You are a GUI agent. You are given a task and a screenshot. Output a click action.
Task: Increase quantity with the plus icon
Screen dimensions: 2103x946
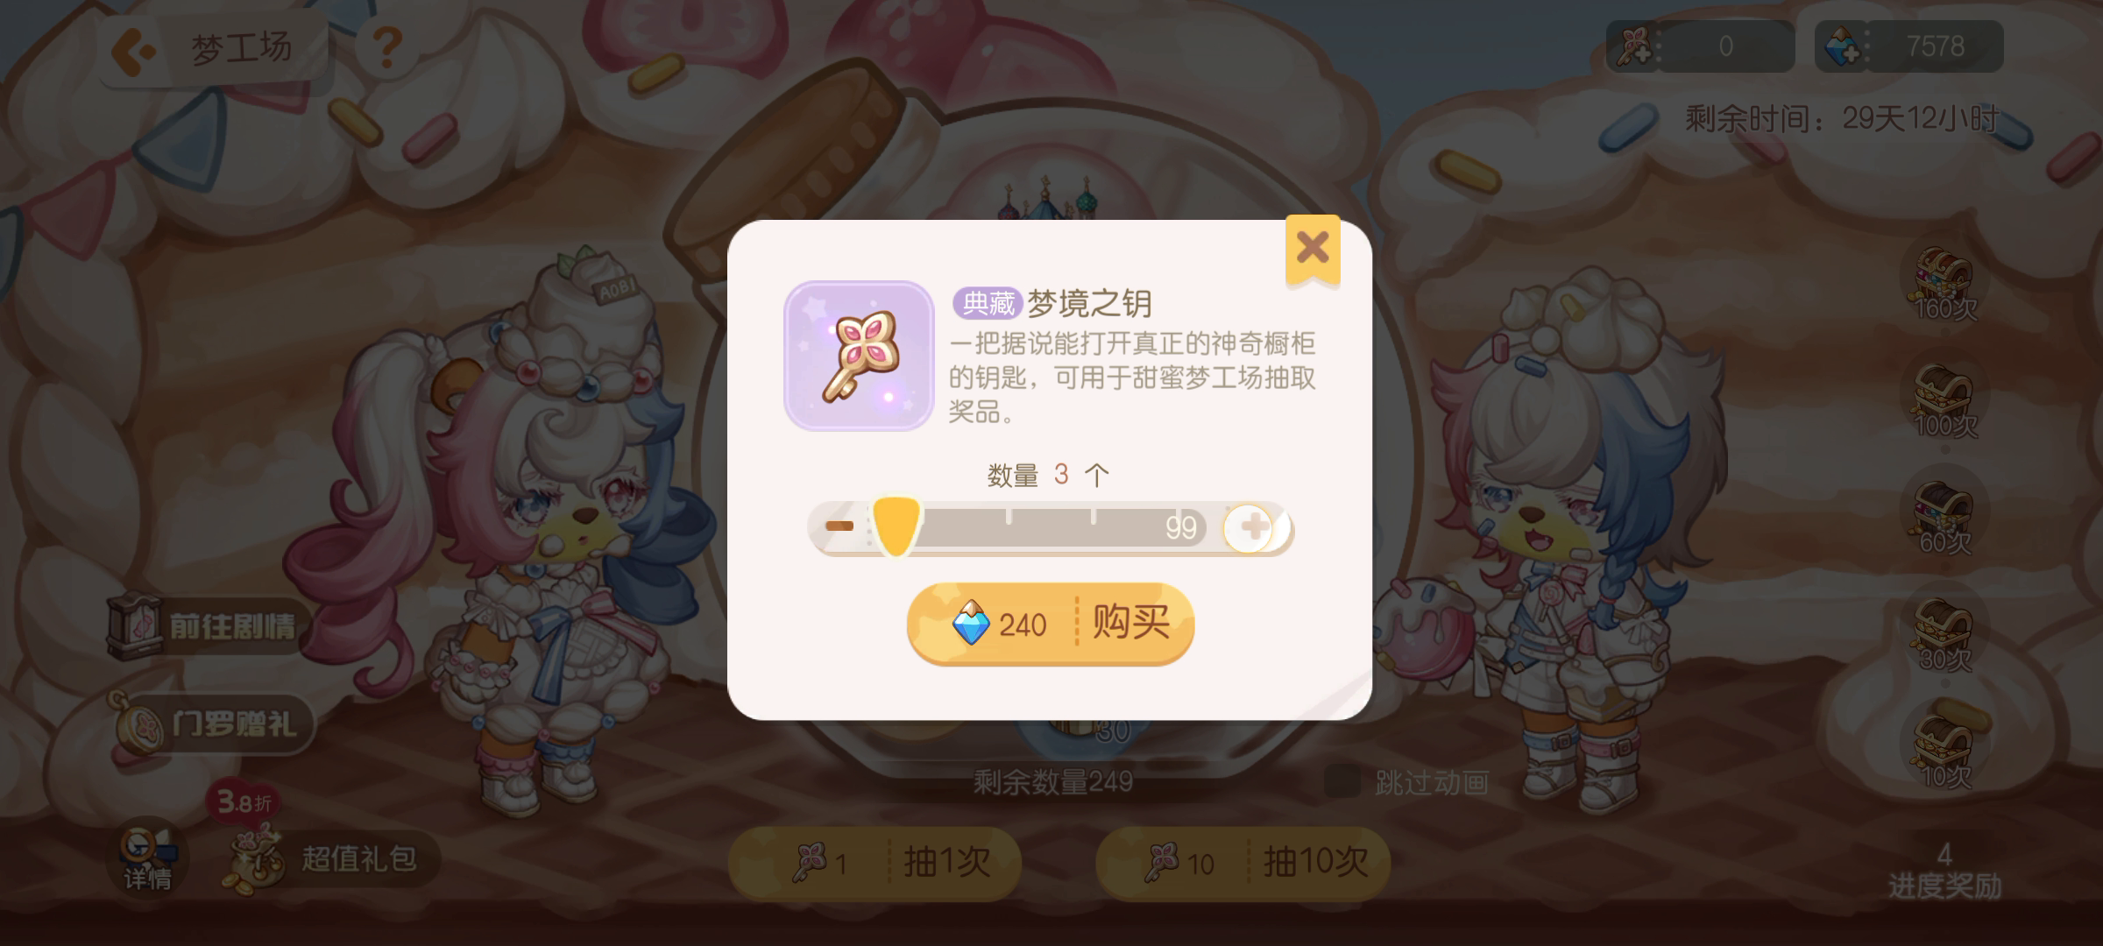(1254, 527)
